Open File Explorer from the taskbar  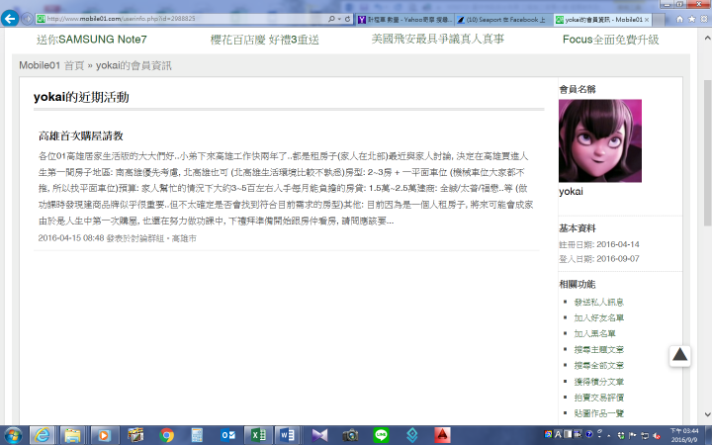coord(72,435)
